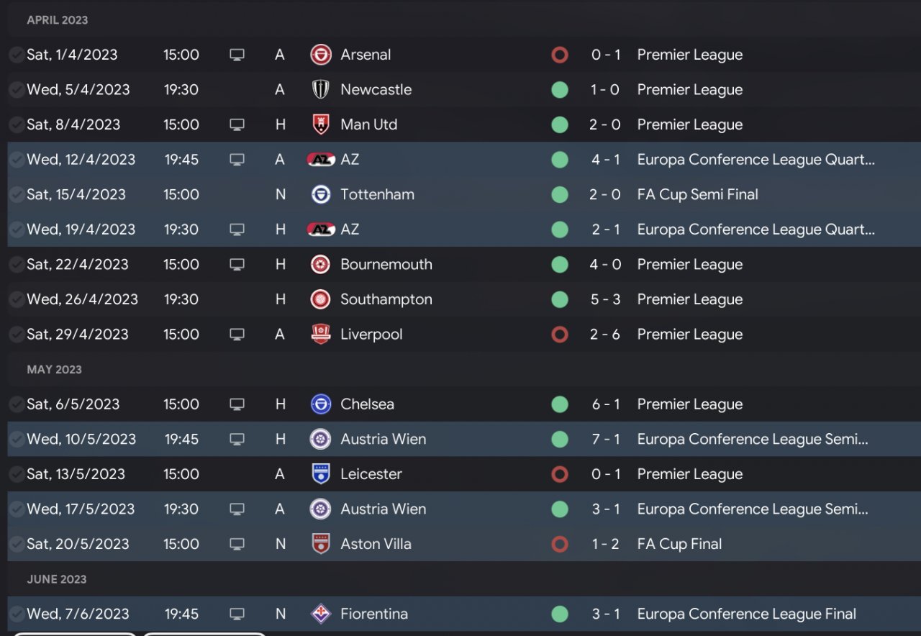Viewport: 921px width, 636px height.
Task: Click the Aston Villa club badge
Action: [x=320, y=545]
